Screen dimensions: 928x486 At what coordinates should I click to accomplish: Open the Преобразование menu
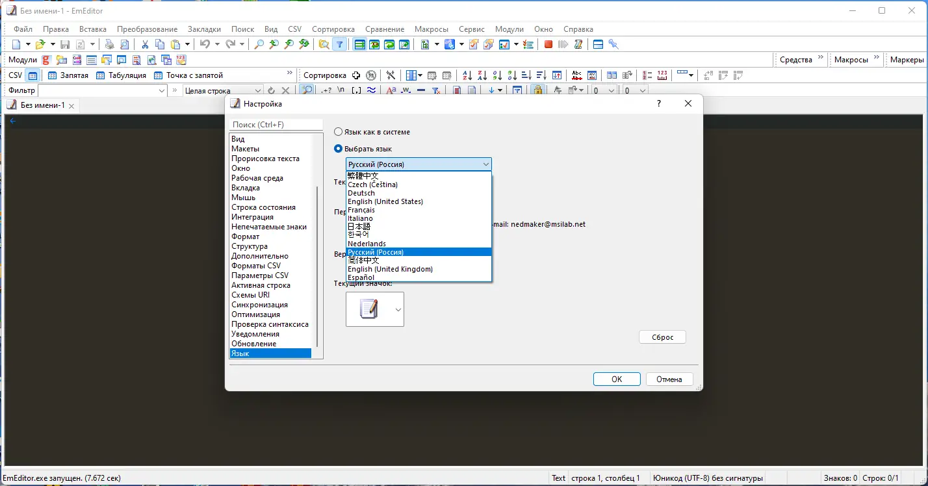point(148,29)
